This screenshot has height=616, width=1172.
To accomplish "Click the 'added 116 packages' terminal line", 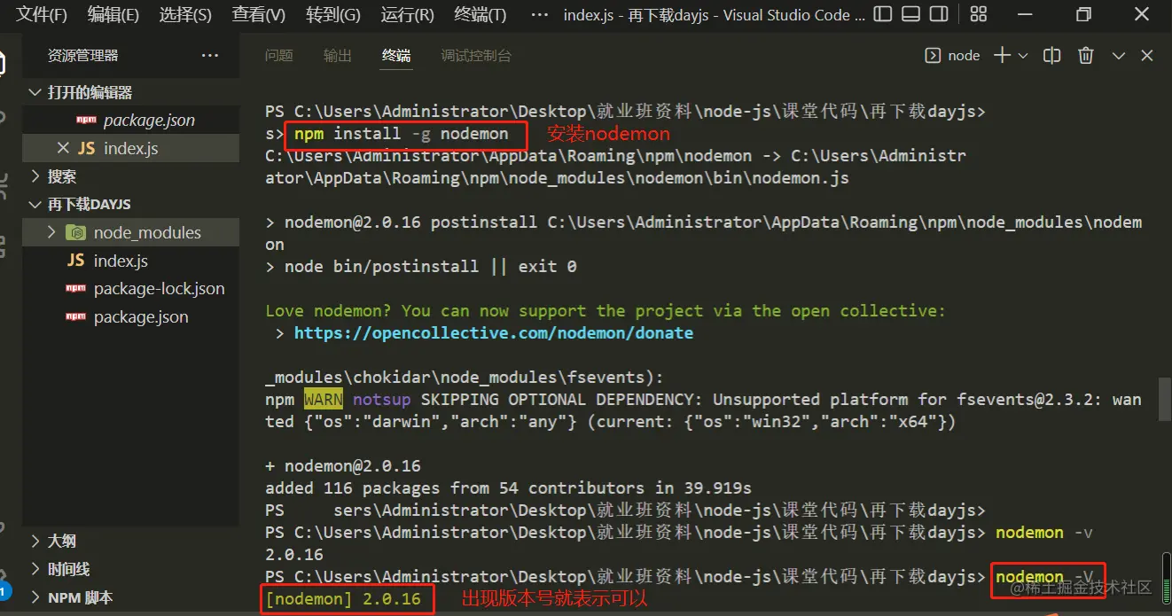I will (x=508, y=488).
